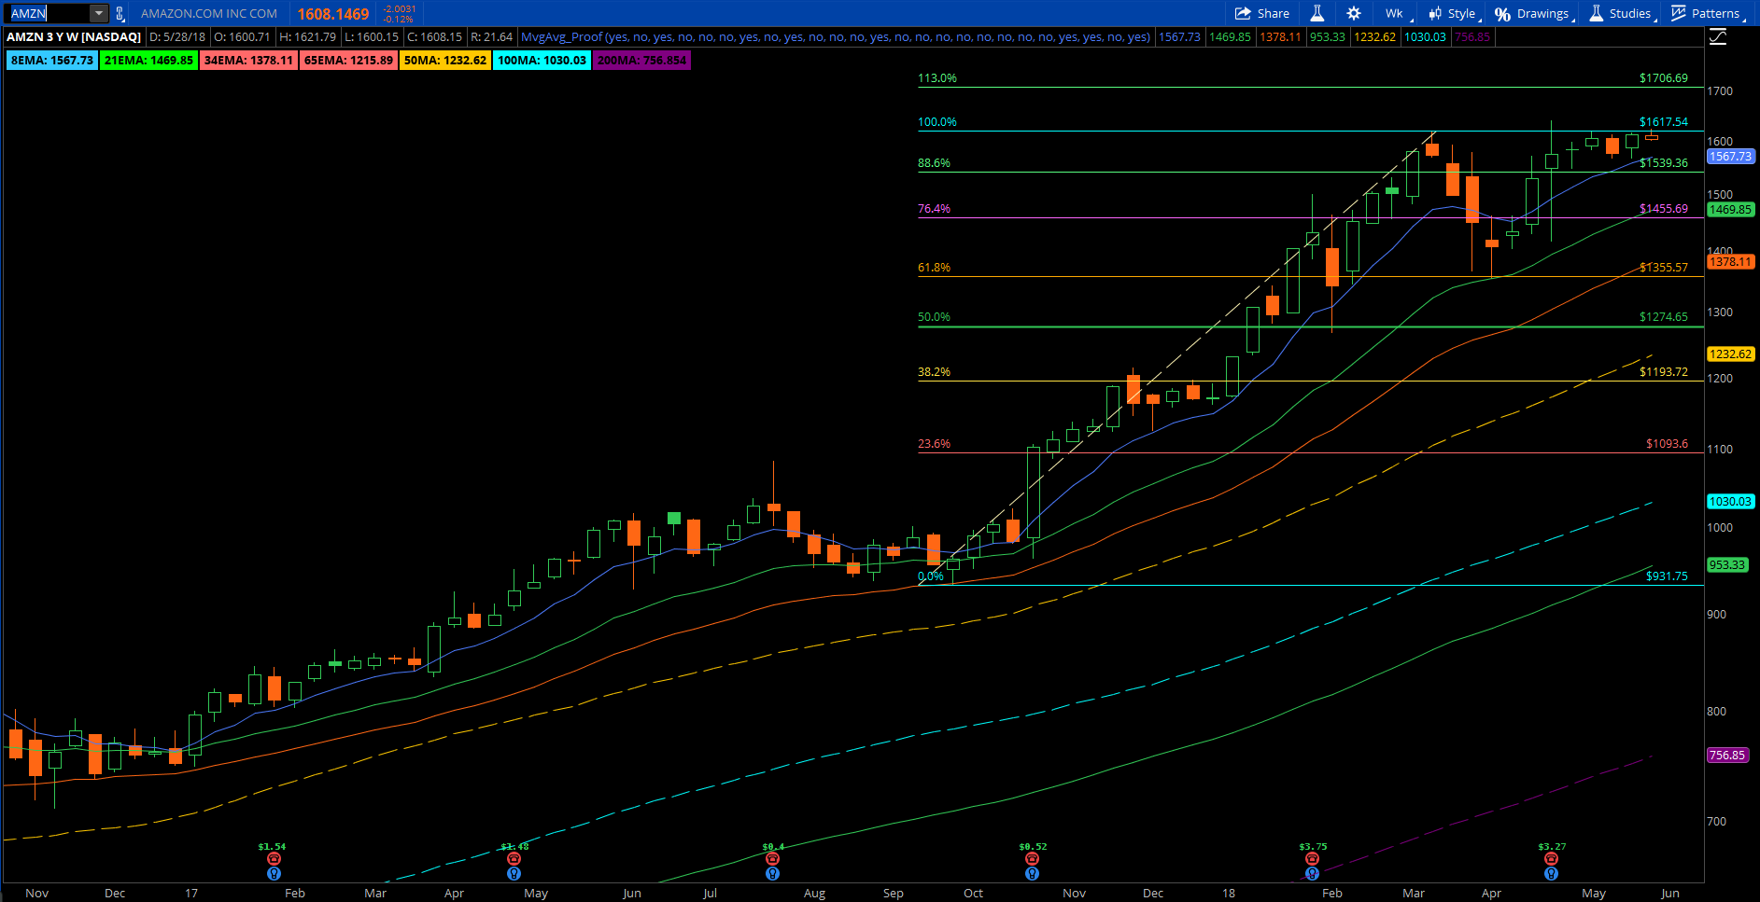Open chart settings gear icon

coord(1354,13)
